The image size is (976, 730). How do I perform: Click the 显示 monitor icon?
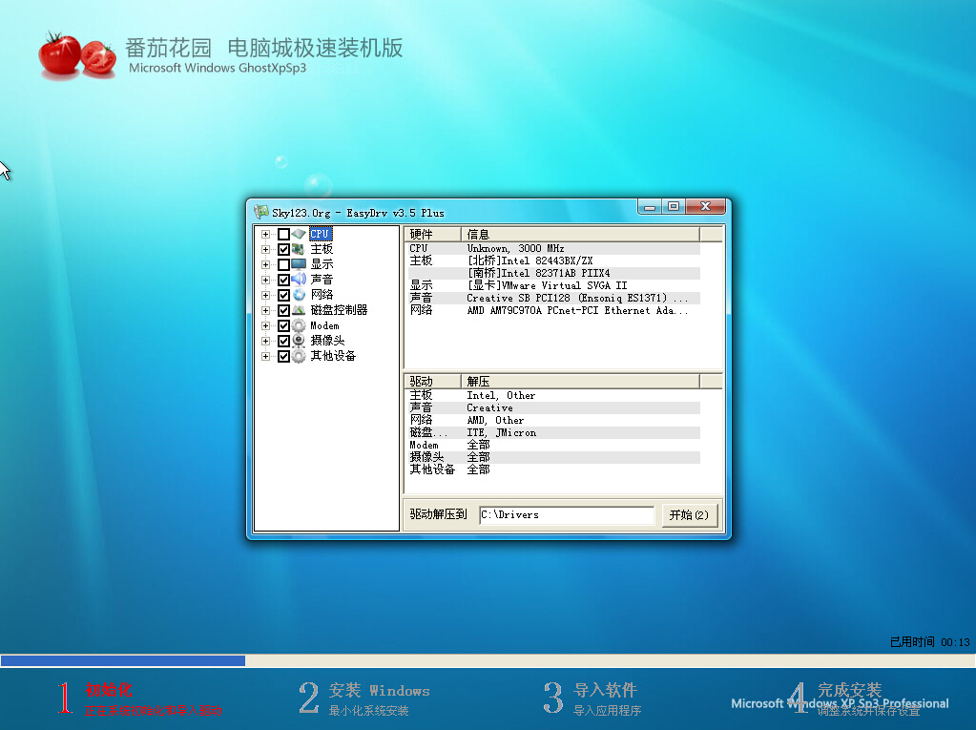click(299, 264)
